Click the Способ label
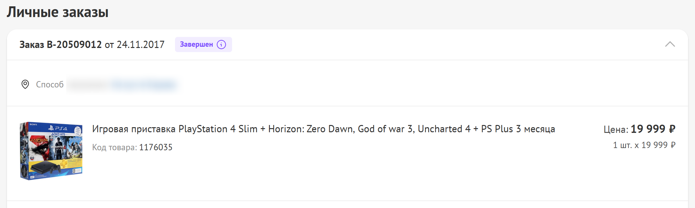 (x=50, y=85)
